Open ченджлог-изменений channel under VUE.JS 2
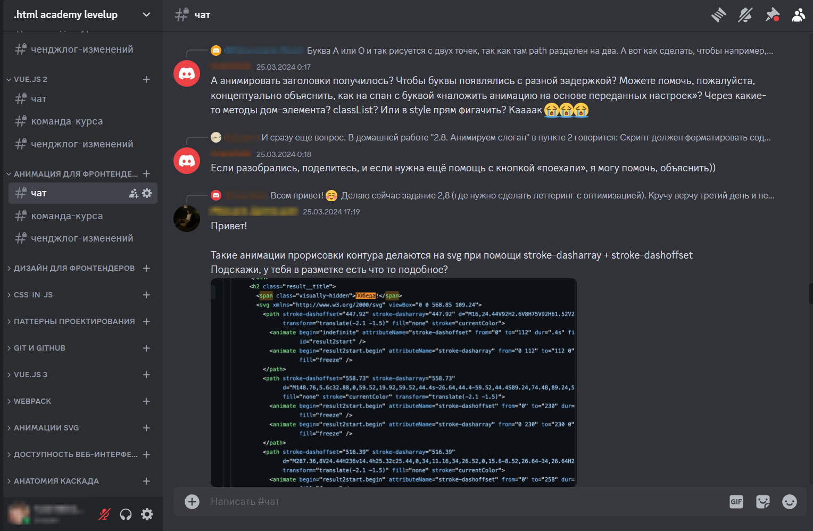The image size is (813, 531). coord(83,144)
